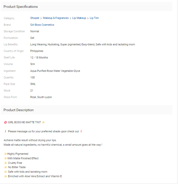Click the Product Description heading
Screen dimensions: 178x184
(18, 110)
